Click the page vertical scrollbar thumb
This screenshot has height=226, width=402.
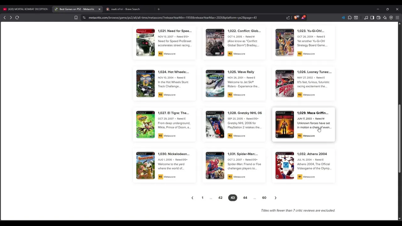point(399,138)
